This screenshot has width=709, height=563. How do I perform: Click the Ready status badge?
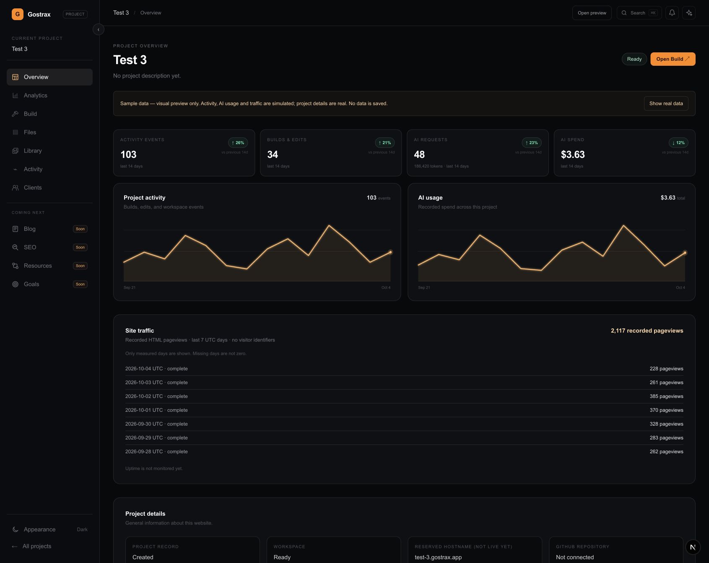click(x=634, y=59)
